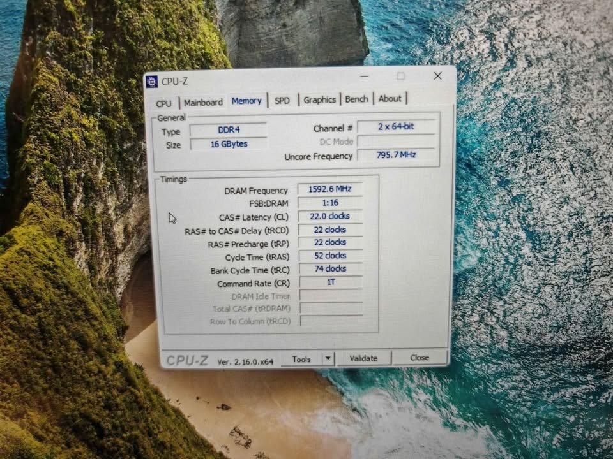Switch to the Graphics tab
Viewport: 613px width, 459px height.
320,99
